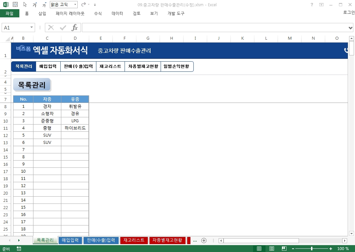This screenshot has width=355, height=252.
Task: Click the 매입입력 navigation button
Action: click(x=48, y=66)
